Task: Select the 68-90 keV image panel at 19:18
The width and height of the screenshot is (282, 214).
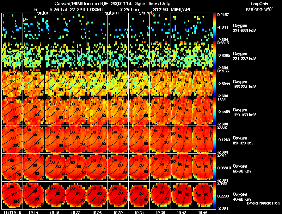Action: click(x=55, y=168)
